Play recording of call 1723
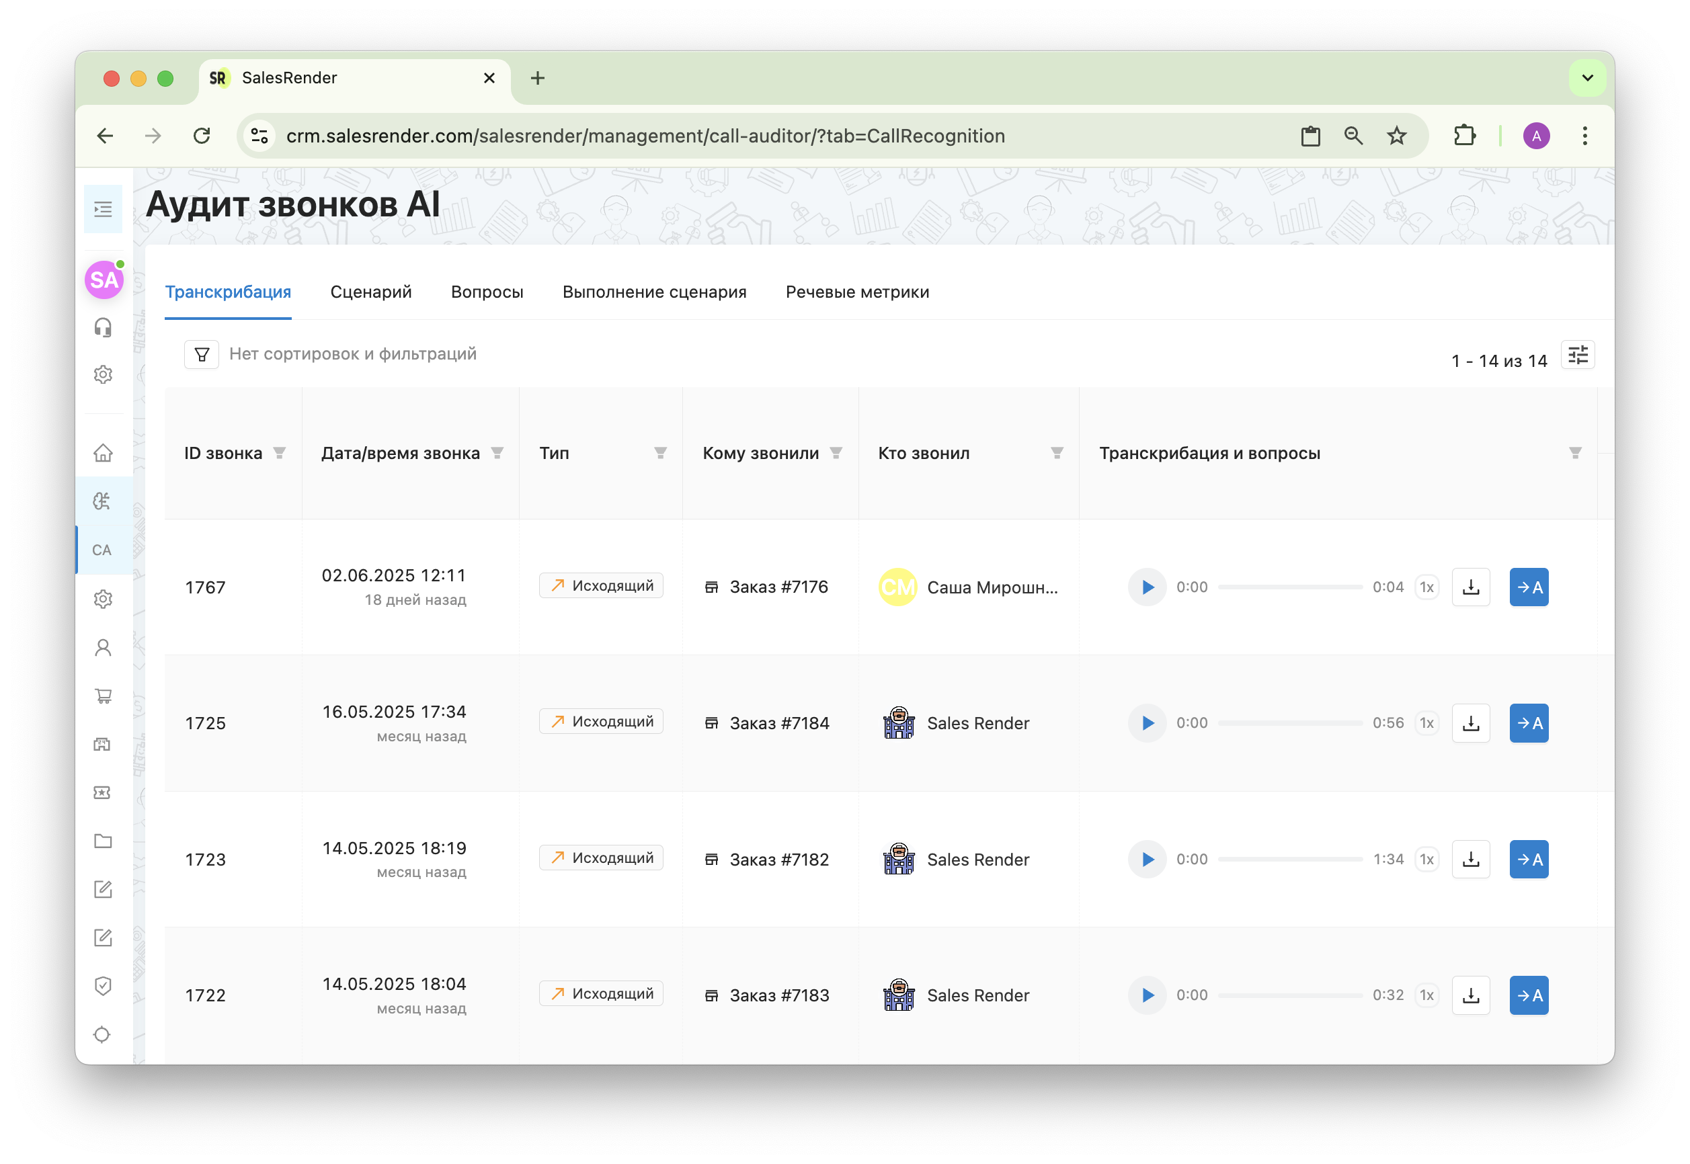The image size is (1690, 1164). click(1148, 859)
